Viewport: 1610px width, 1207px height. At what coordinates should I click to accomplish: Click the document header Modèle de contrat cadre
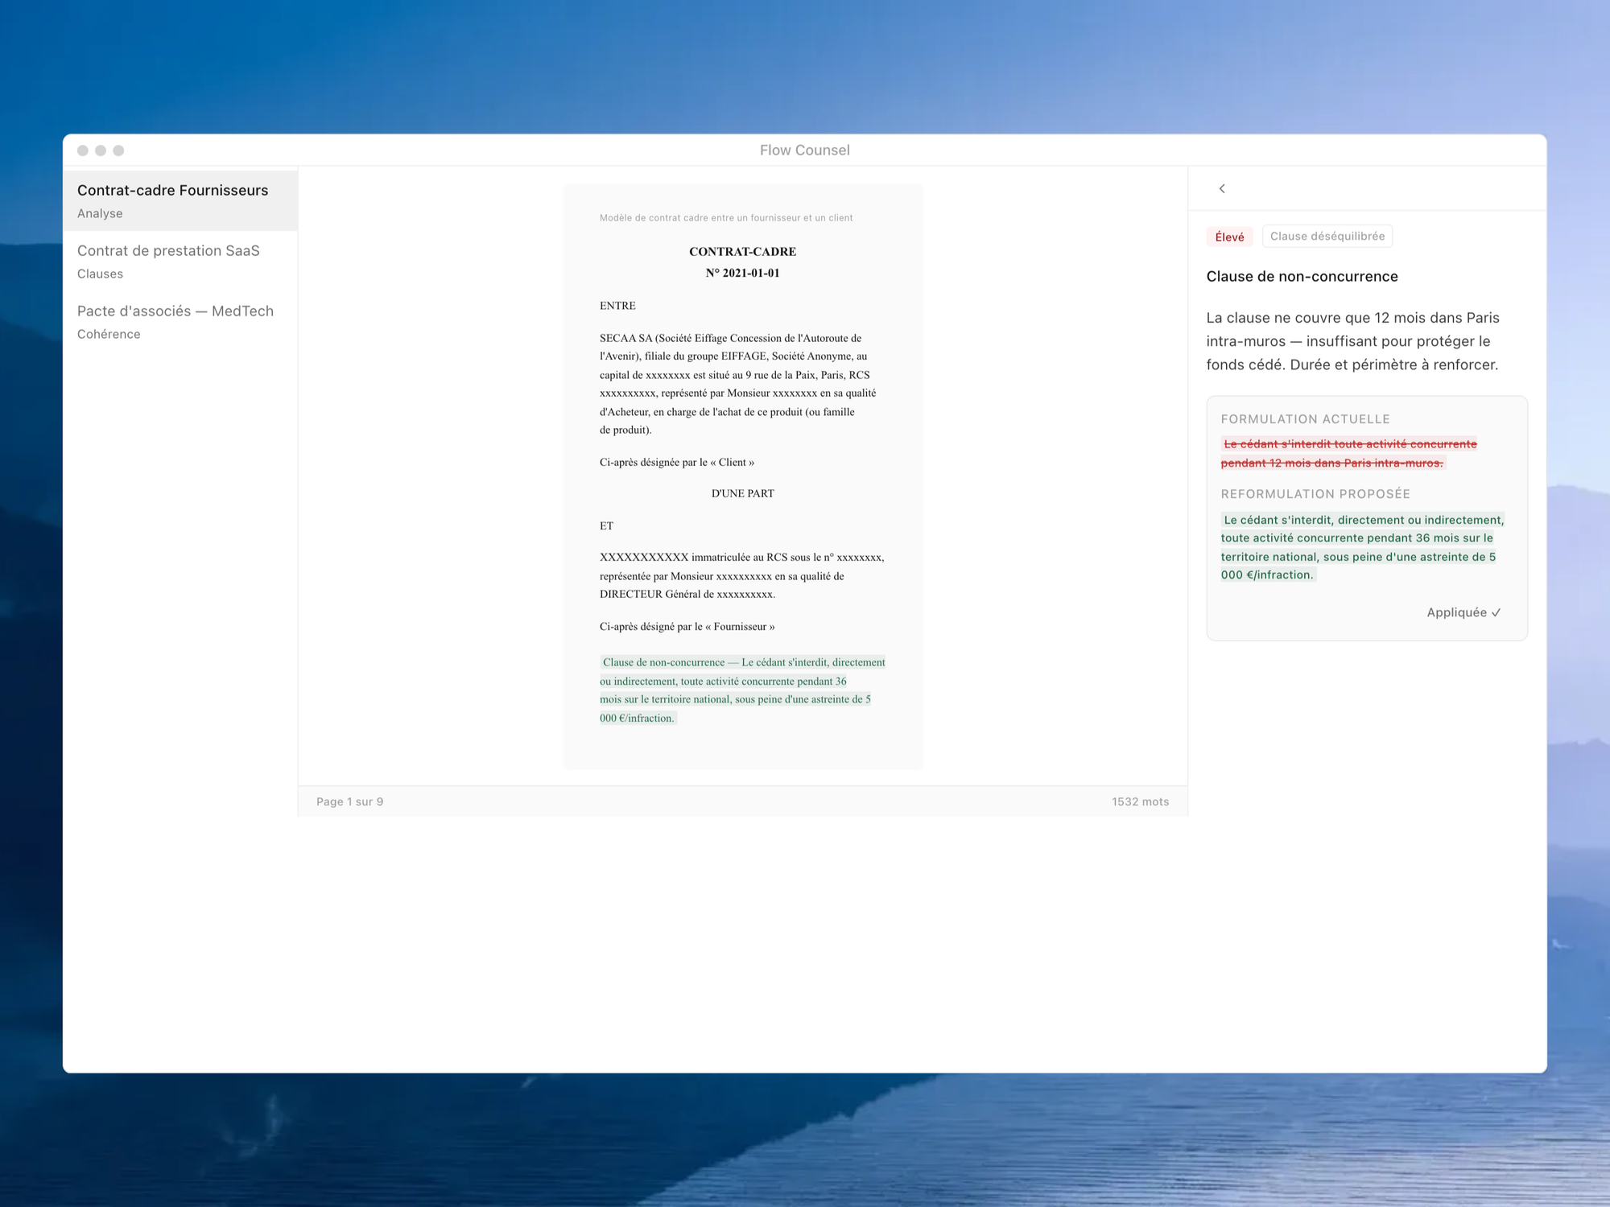coord(725,218)
